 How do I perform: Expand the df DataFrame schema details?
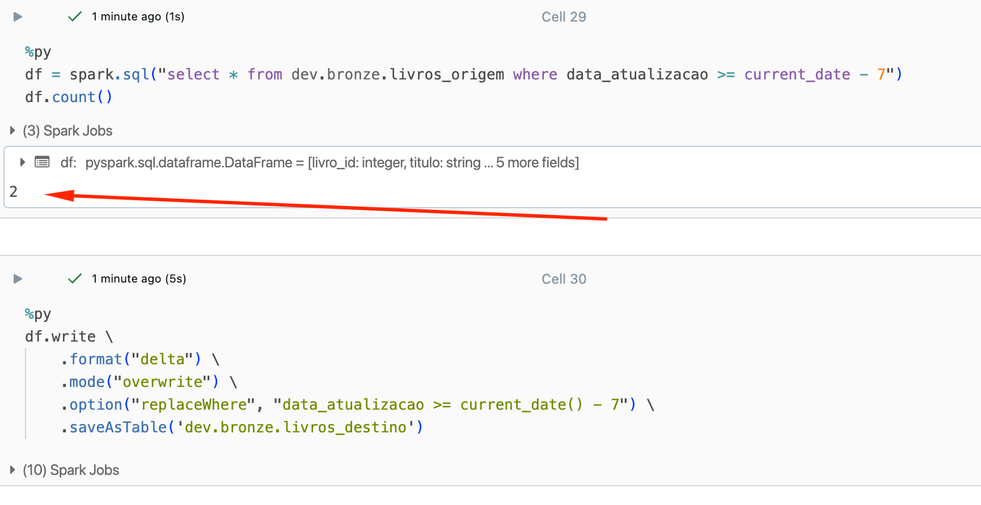pyautogui.click(x=22, y=162)
